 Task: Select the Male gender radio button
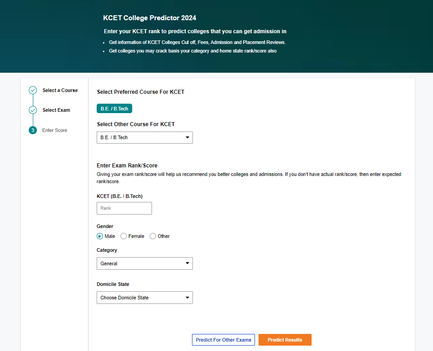pos(99,236)
